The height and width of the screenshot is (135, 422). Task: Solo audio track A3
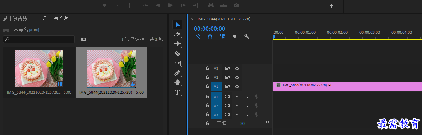(x=246, y=115)
